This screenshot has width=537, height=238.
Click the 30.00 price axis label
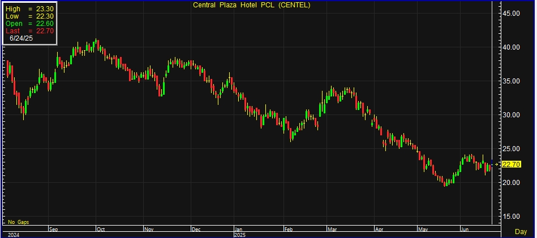click(512, 115)
